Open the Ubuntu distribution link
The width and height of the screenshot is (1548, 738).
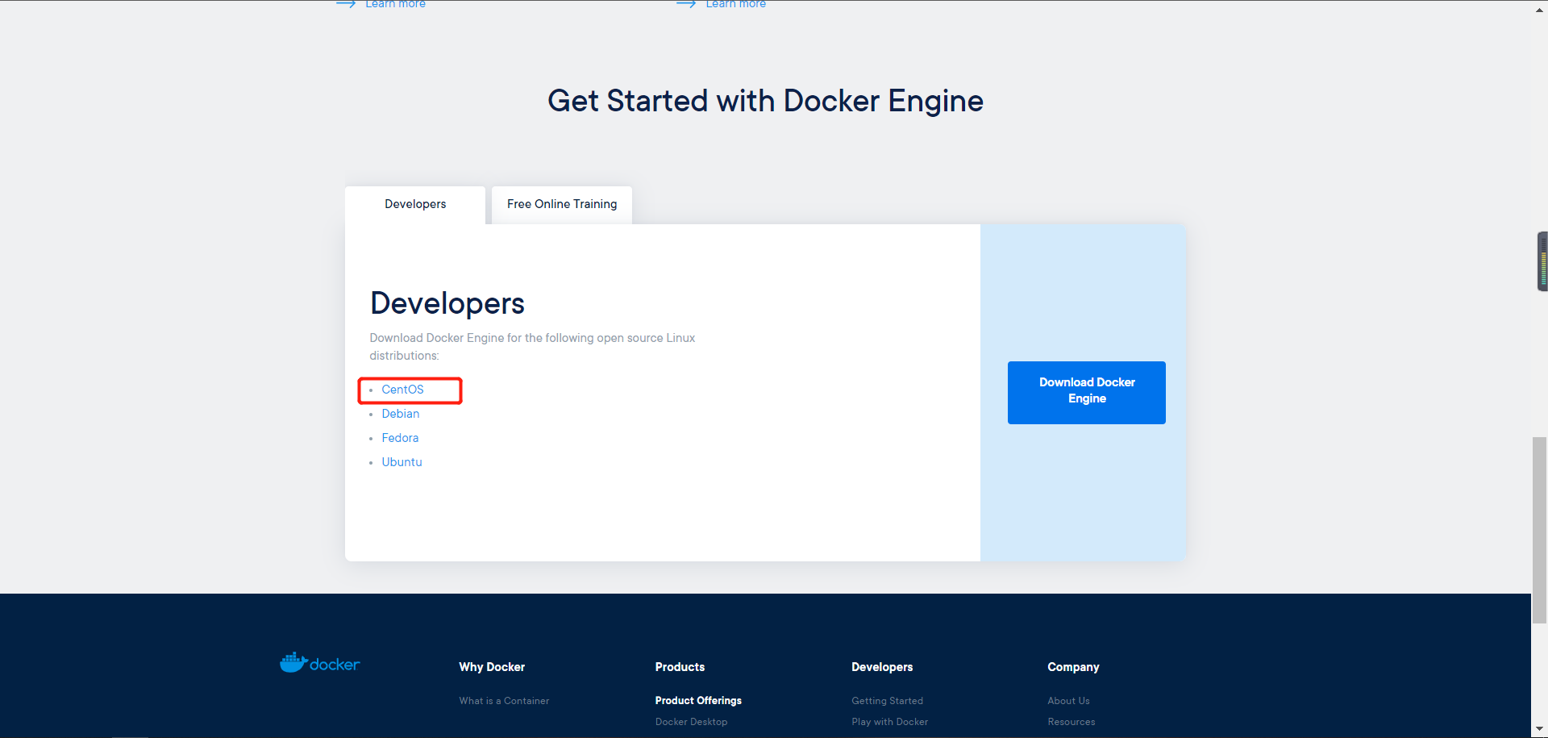[x=402, y=462]
